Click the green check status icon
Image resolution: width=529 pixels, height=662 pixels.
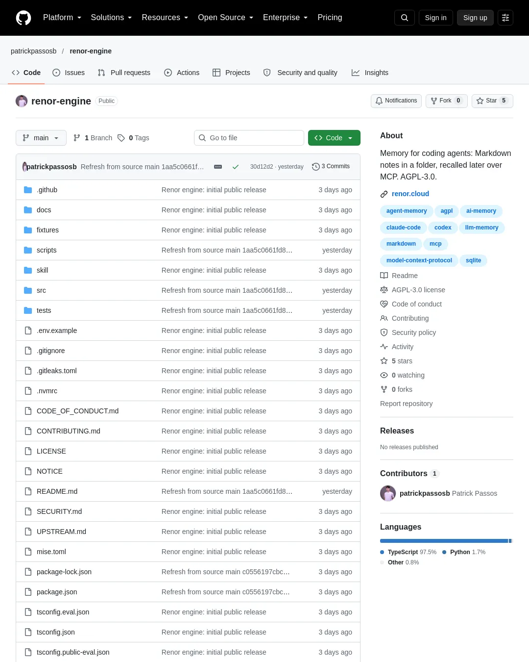tap(236, 167)
